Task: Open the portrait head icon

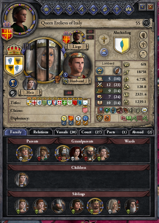Action: click(x=143, y=35)
